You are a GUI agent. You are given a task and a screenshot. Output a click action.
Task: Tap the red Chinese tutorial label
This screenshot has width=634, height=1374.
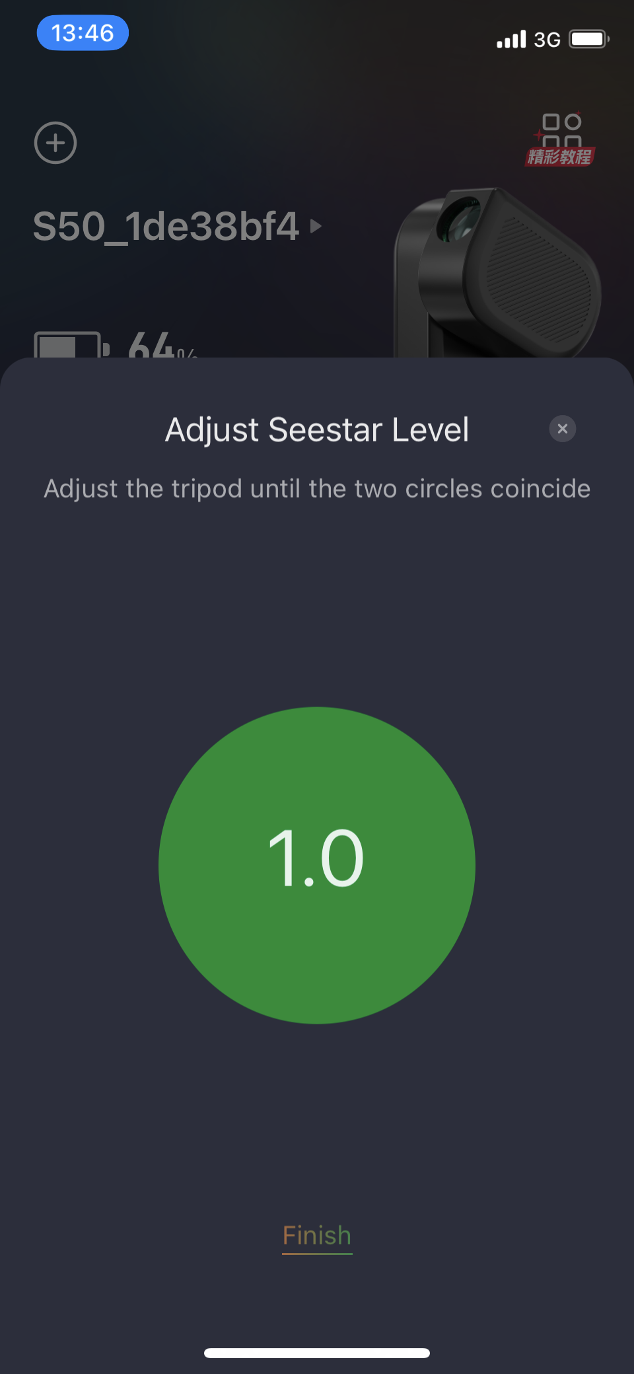(560, 157)
